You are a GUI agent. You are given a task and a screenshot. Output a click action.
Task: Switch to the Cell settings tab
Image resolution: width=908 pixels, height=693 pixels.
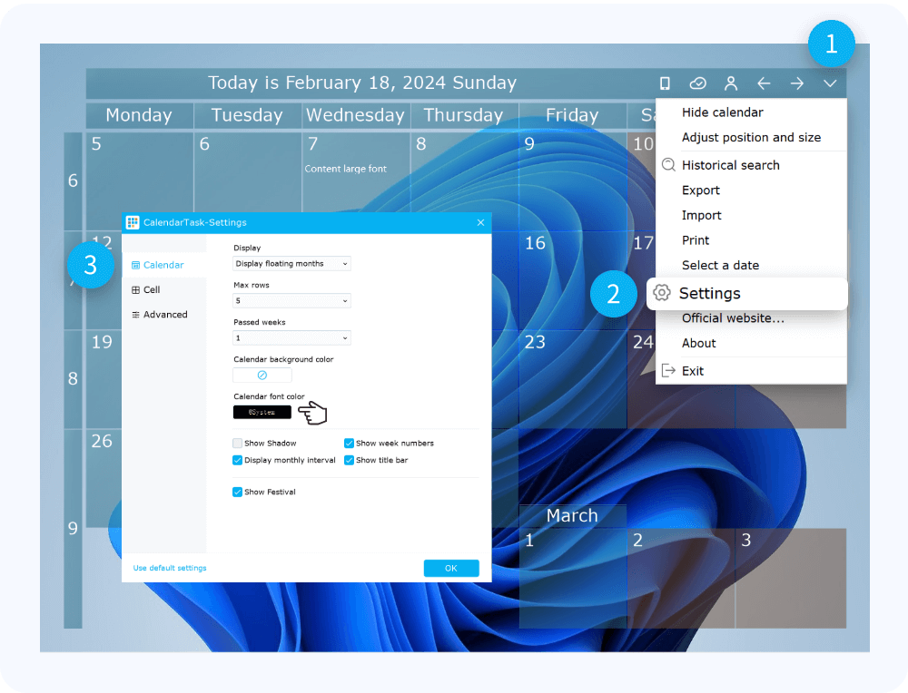tap(152, 289)
